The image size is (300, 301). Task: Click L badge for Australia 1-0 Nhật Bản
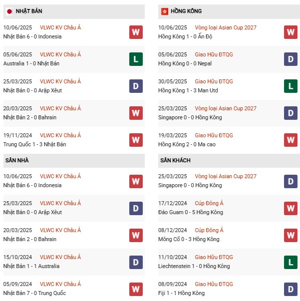(x=136, y=59)
